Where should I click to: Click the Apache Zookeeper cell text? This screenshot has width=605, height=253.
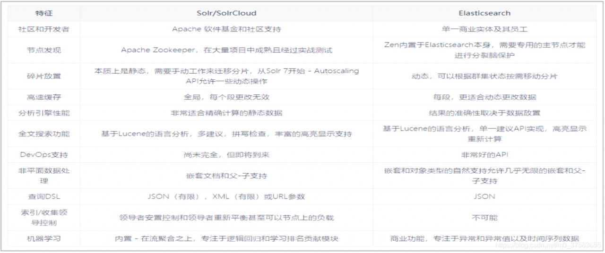(226, 50)
